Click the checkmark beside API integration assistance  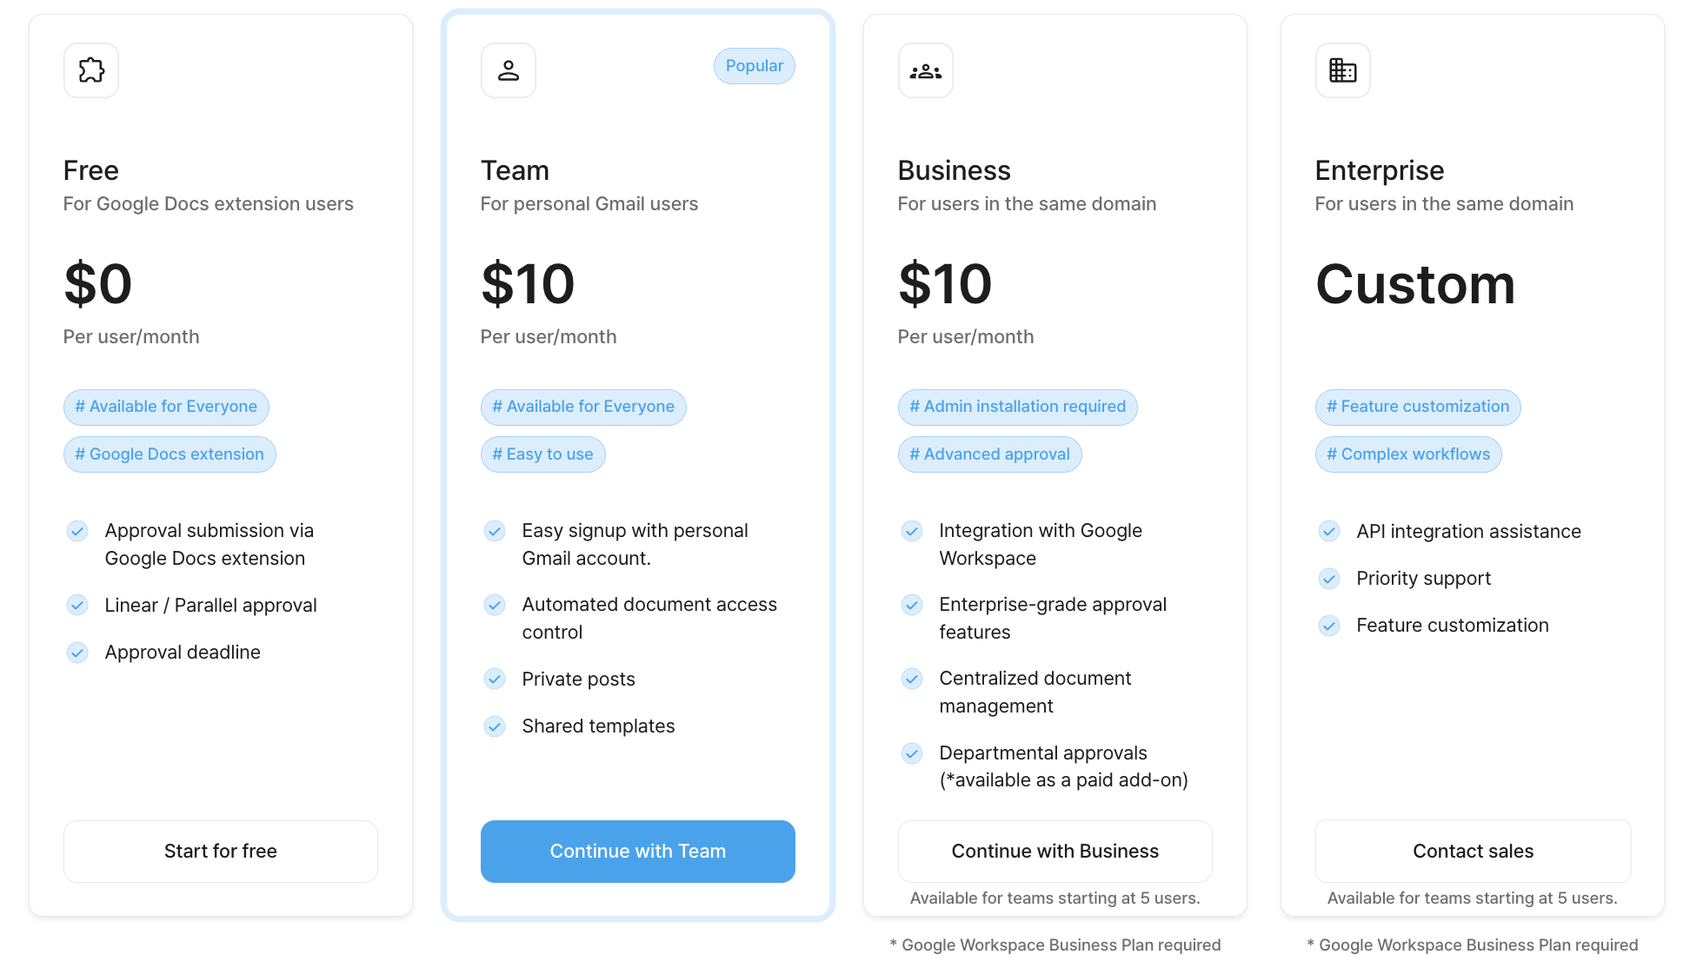(1329, 531)
